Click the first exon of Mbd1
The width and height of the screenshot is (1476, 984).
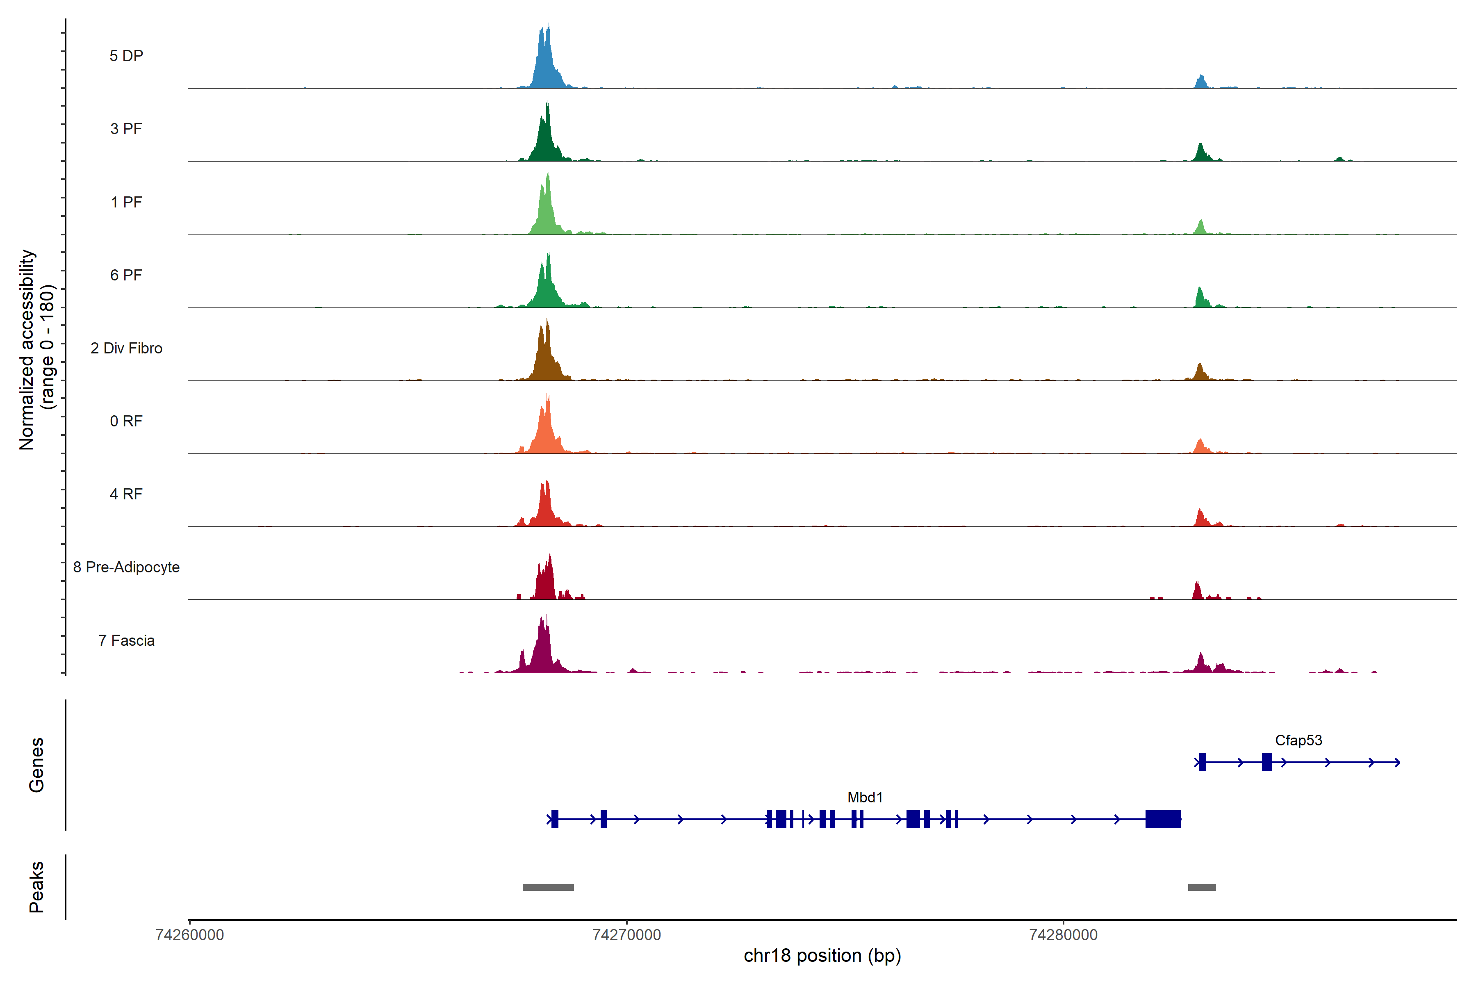(555, 819)
